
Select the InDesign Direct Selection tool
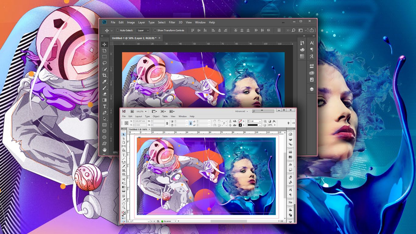[124, 138]
